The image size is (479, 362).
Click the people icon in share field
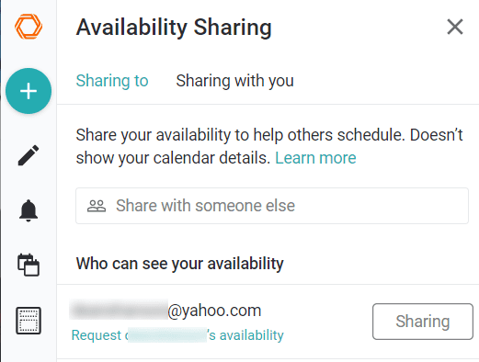pyautogui.click(x=97, y=206)
